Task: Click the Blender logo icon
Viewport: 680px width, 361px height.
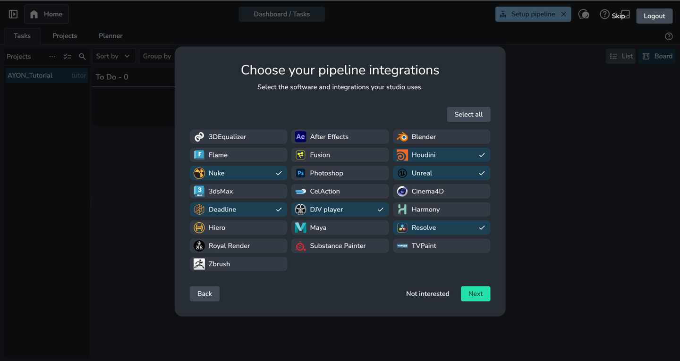Action: [x=402, y=137]
